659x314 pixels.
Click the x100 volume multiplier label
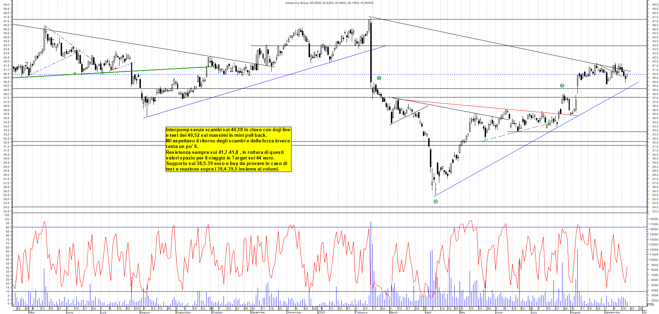650,305
